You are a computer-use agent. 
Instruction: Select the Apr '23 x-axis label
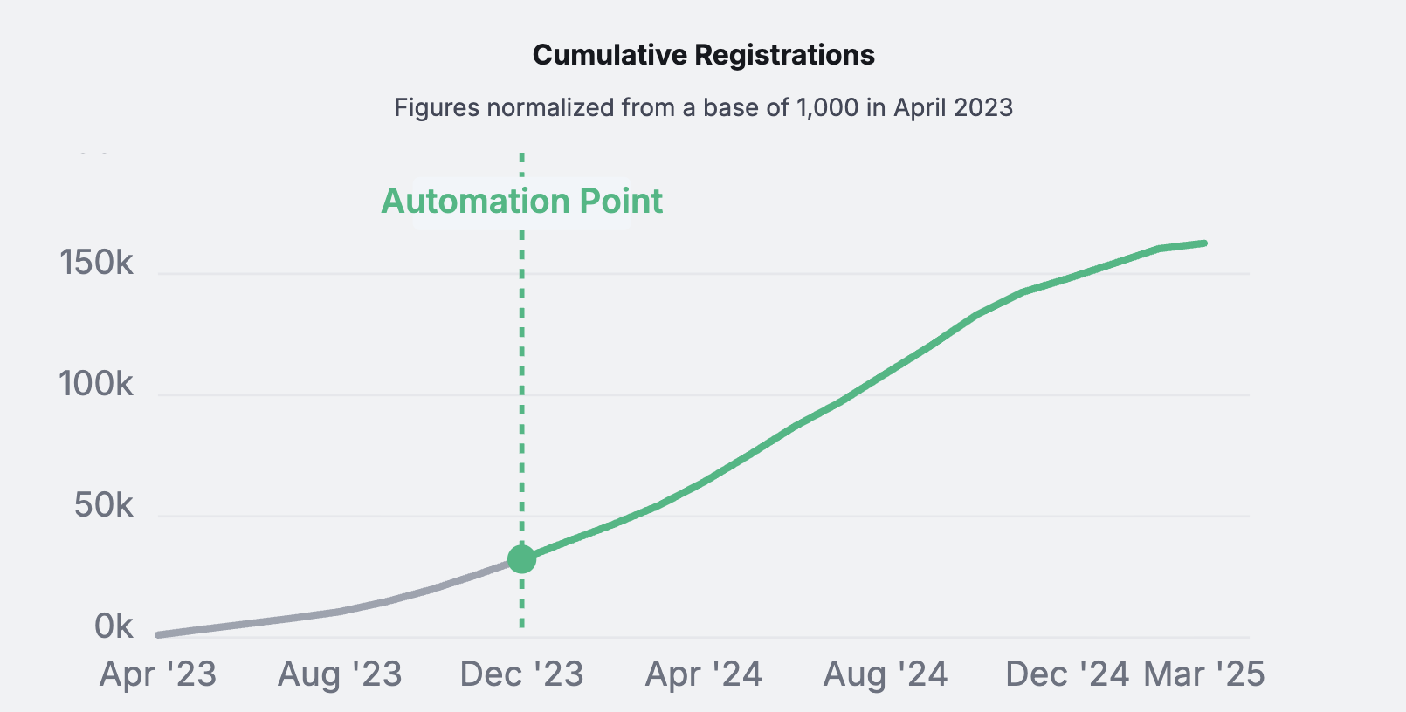[158, 674]
